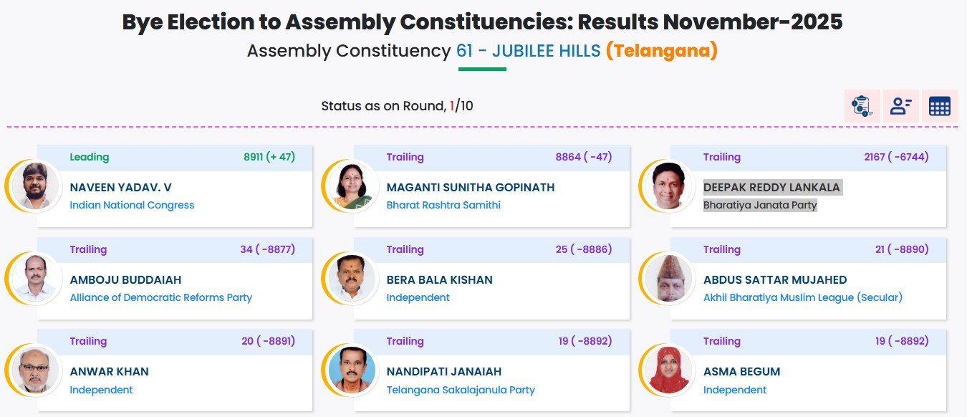Select Amboju Buddaiah's candidate photo
The image size is (967, 417).
(x=35, y=278)
